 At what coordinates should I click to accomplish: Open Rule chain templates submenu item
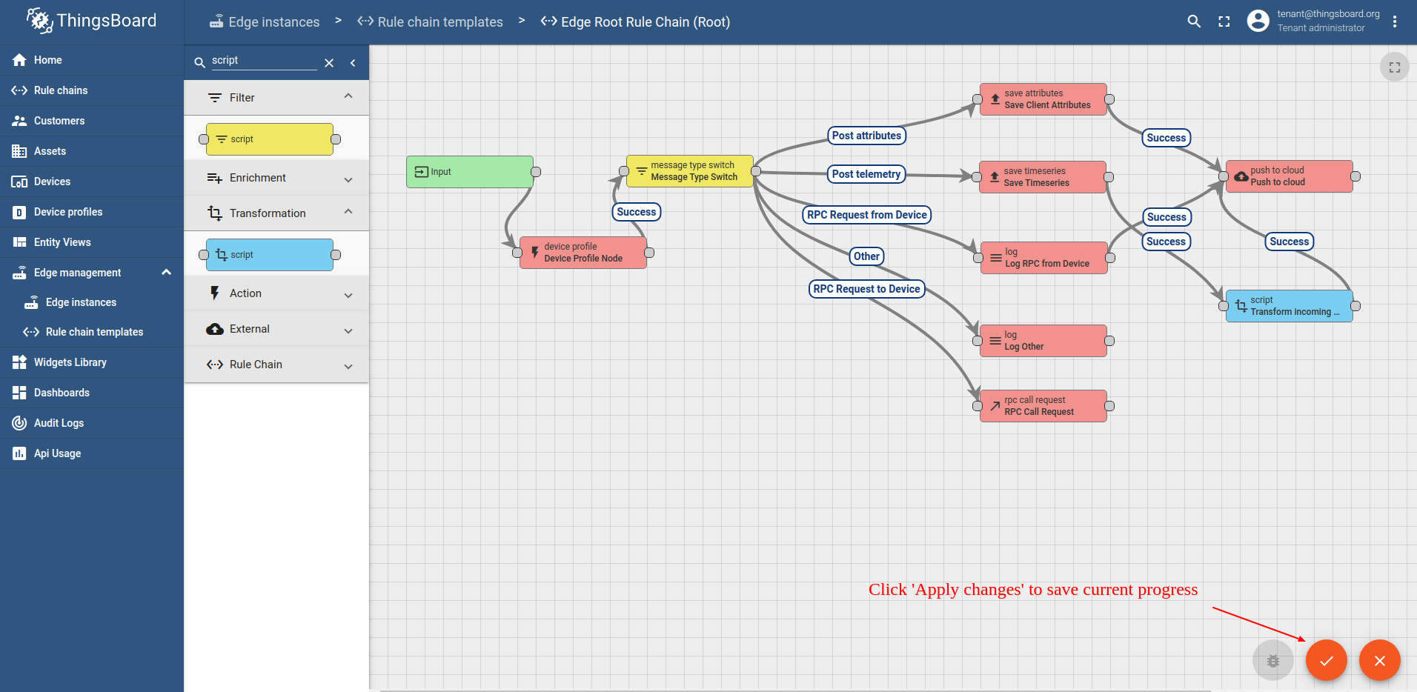coord(92,332)
